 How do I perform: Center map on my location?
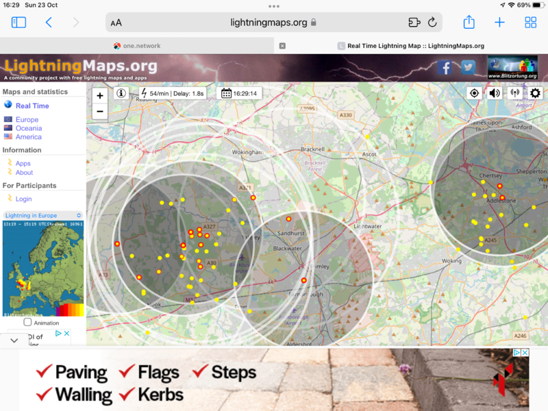[473, 93]
